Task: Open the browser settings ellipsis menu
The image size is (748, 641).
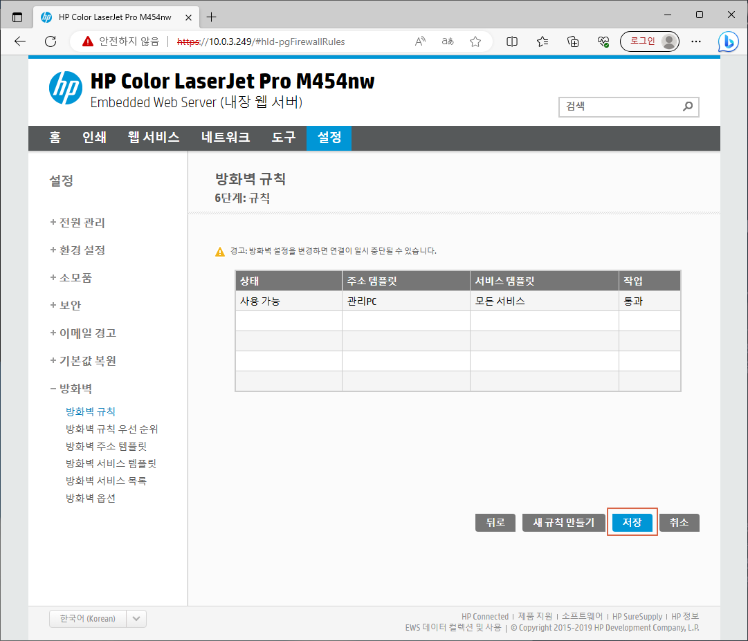Action: pos(696,41)
